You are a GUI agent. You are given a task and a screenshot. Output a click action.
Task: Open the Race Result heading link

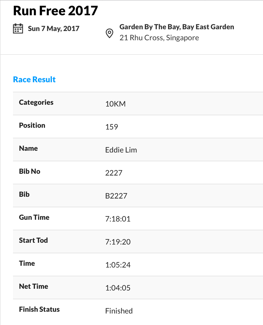[x=34, y=79]
